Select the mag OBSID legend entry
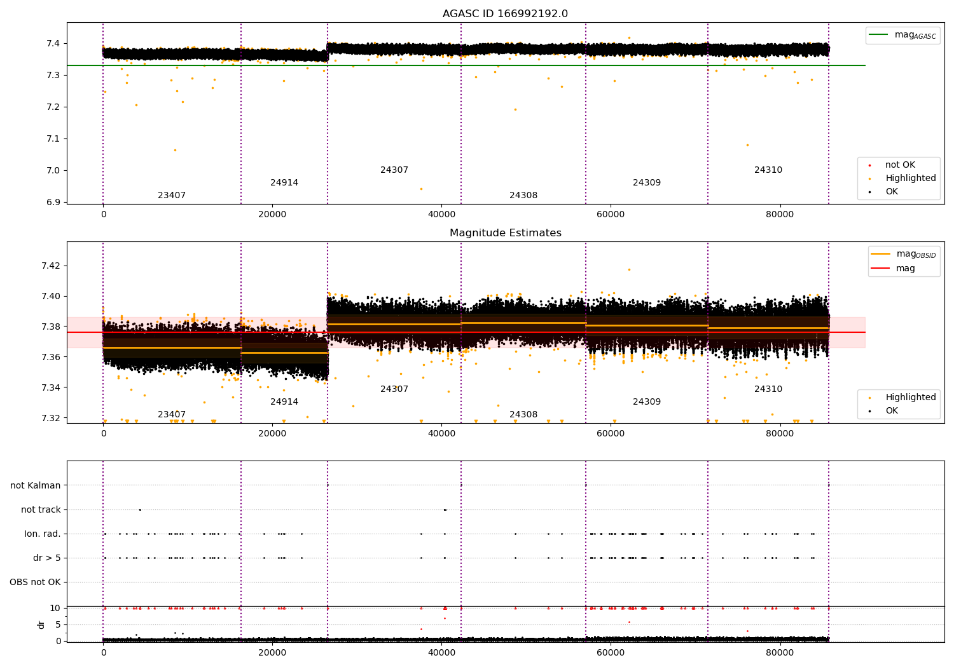Screen dimensions: 954x667 click(x=904, y=254)
